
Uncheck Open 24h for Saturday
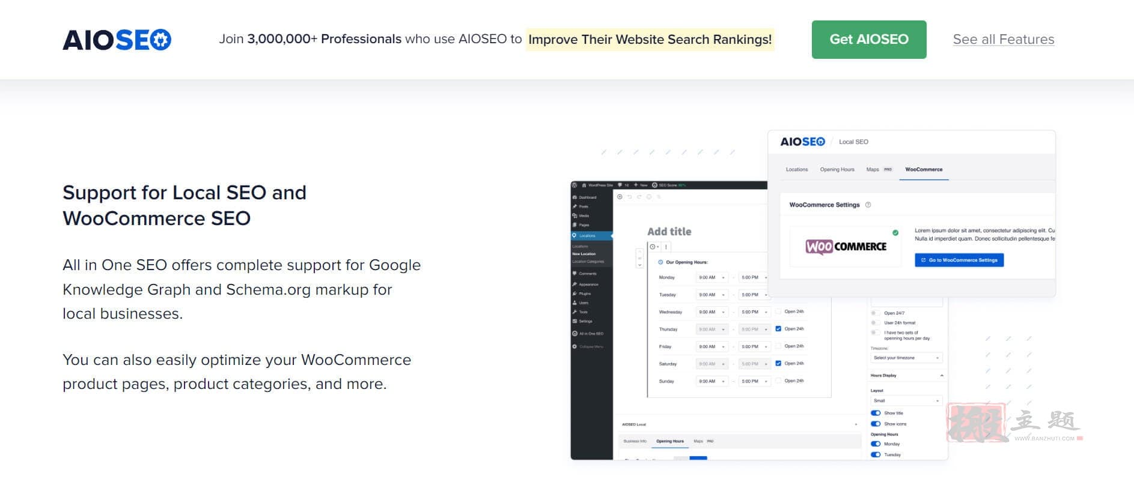tap(778, 363)
